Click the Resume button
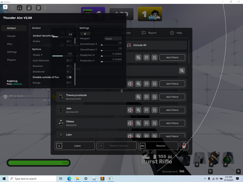 (x=158, y=146)
